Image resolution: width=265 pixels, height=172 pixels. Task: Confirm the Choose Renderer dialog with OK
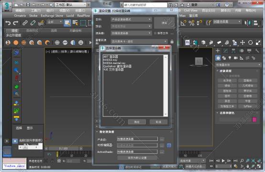[x=137, y=122]
